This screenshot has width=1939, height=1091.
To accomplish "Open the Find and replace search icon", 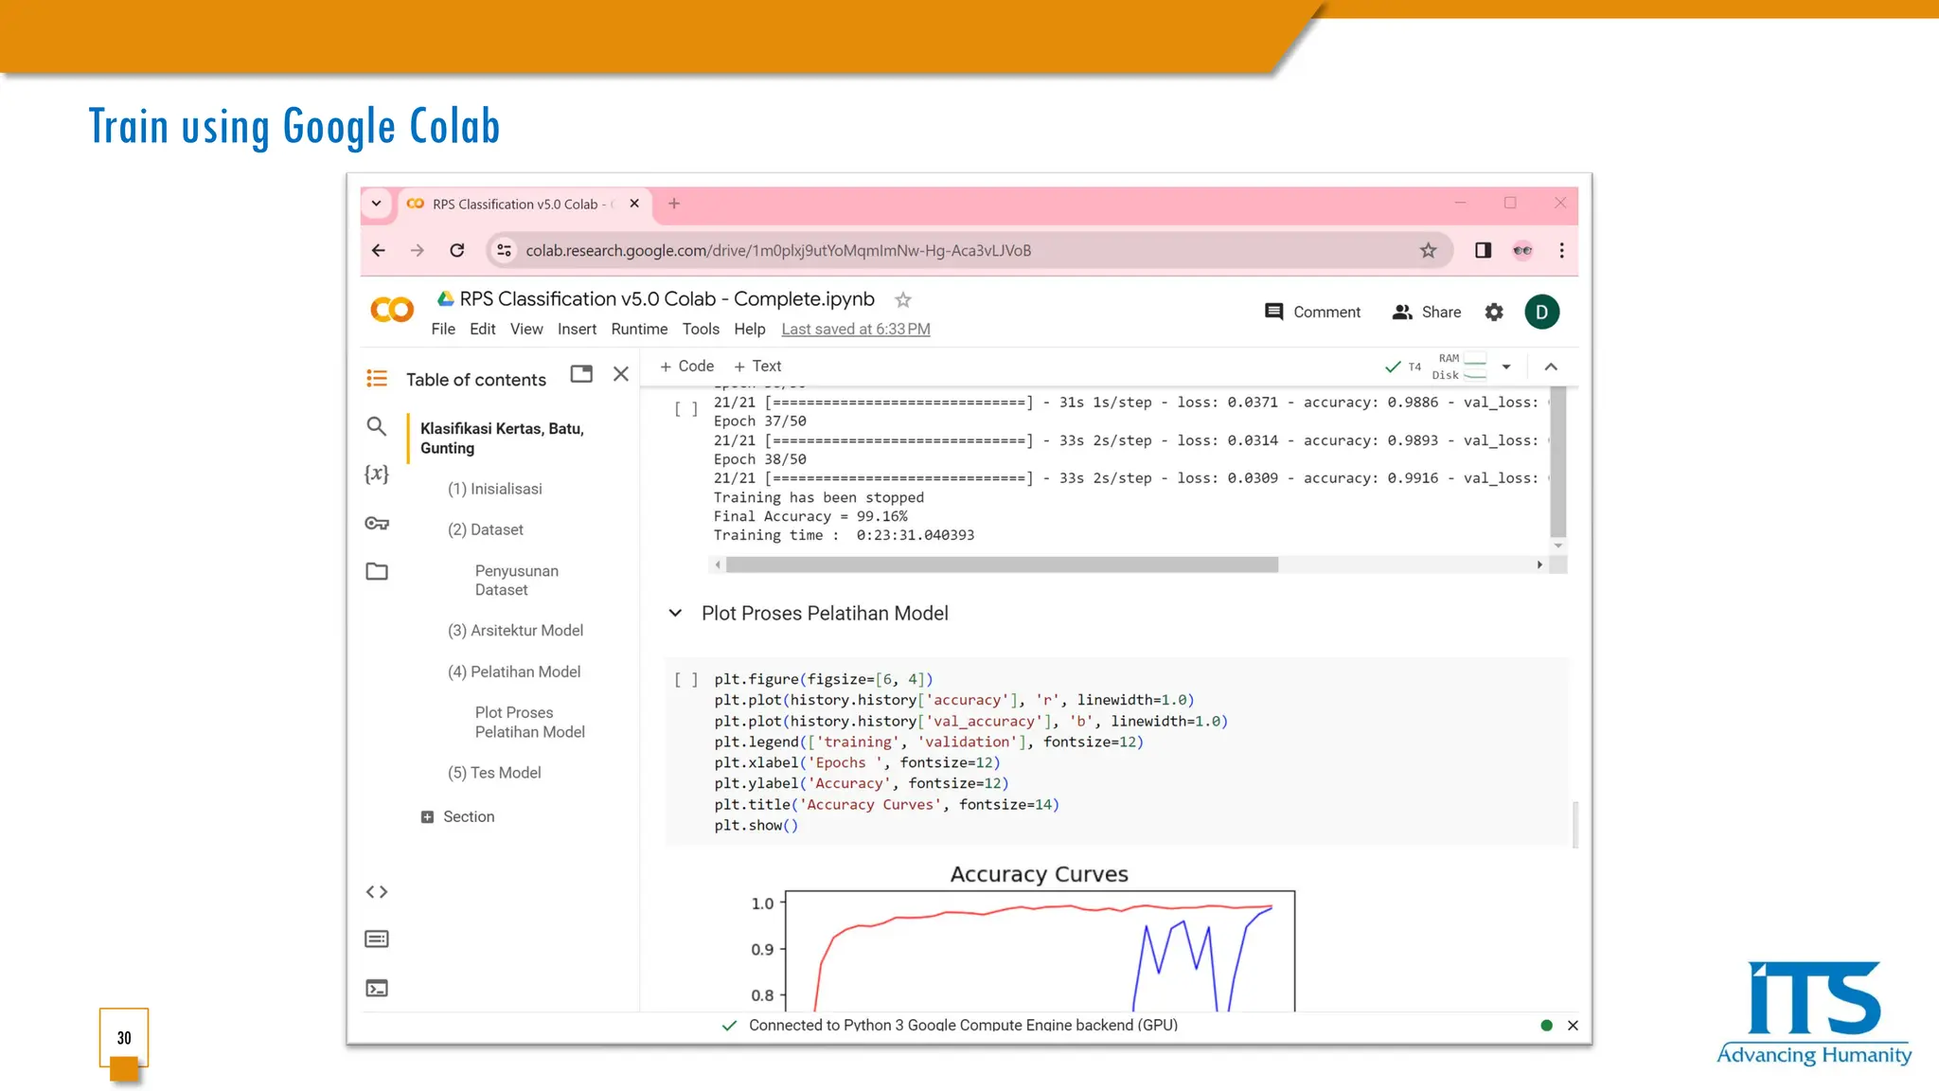I will coord(377,426).
